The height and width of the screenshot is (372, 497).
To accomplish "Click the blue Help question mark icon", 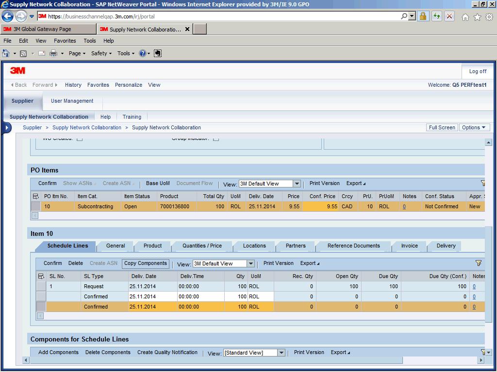I will 143,53.
